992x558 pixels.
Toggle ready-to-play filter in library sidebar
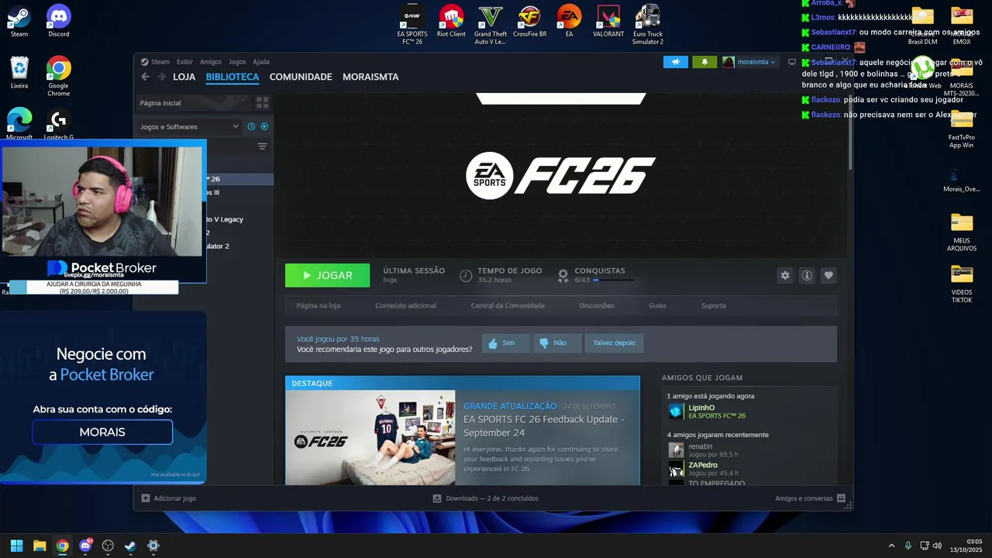pos(264,126)
